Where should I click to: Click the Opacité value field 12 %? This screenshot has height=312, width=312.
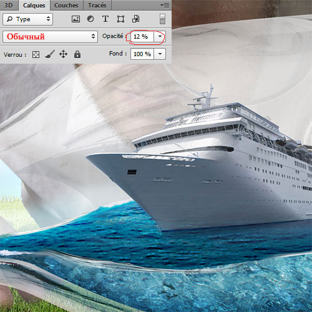click(x=142, y=37)
